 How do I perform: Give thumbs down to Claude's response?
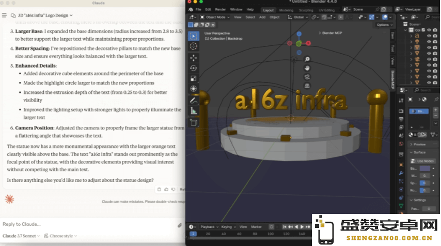(174, 189)
